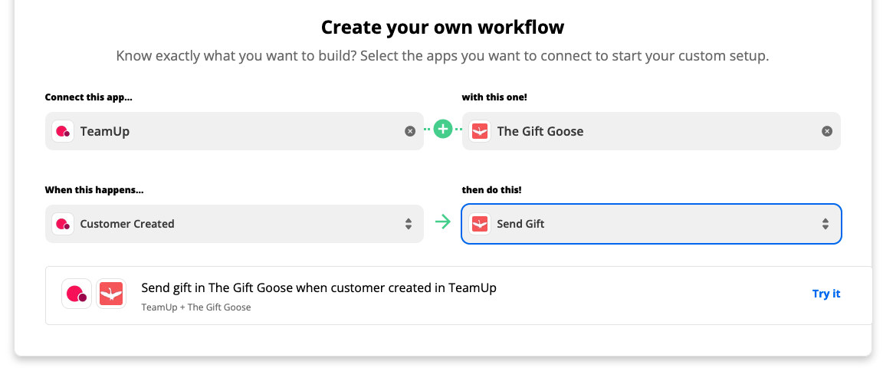Click the with this one label
Screen dimensions: 883x368
[494, 97]
